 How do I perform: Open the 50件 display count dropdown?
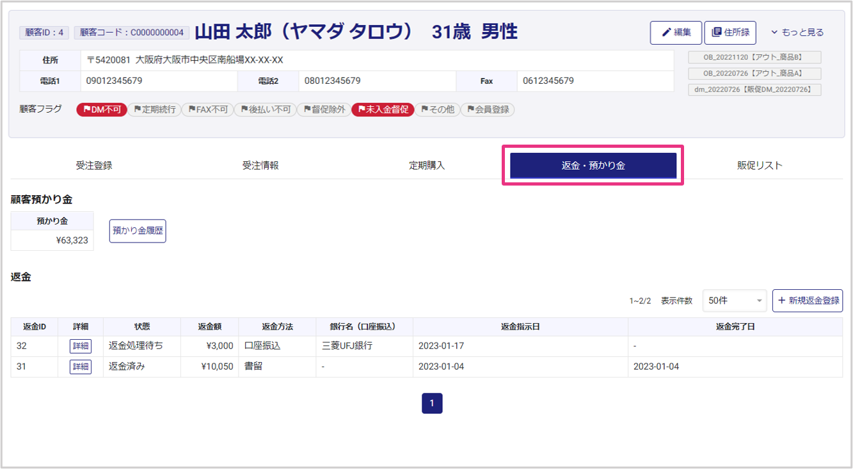pyautogui.click(x=734, y=301)
